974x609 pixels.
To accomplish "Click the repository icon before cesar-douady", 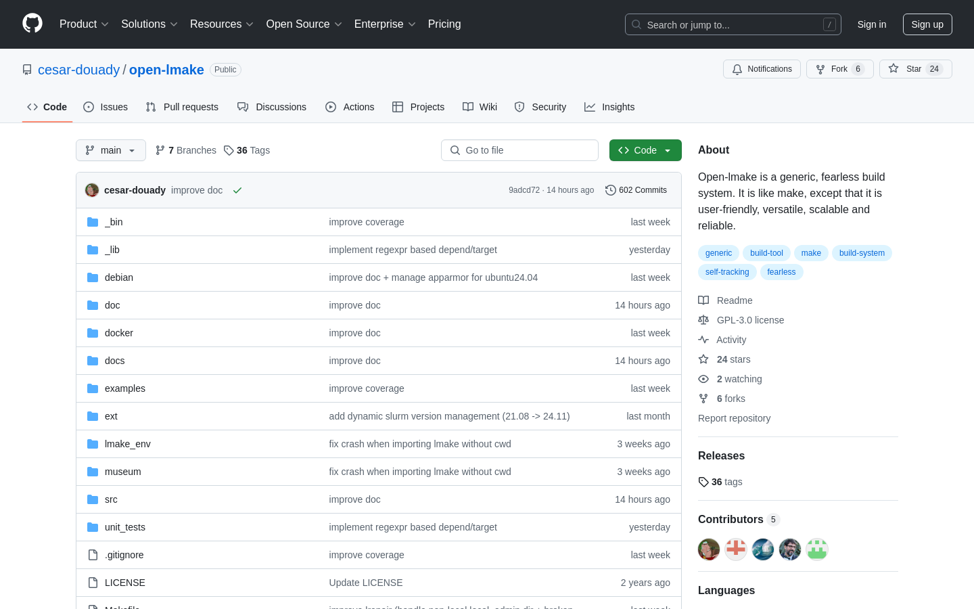I will coord(27,70).
